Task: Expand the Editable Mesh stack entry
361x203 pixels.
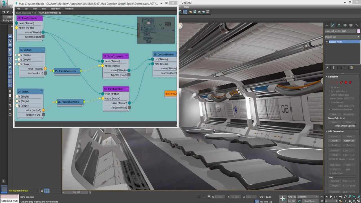Action: click(327, 42)
